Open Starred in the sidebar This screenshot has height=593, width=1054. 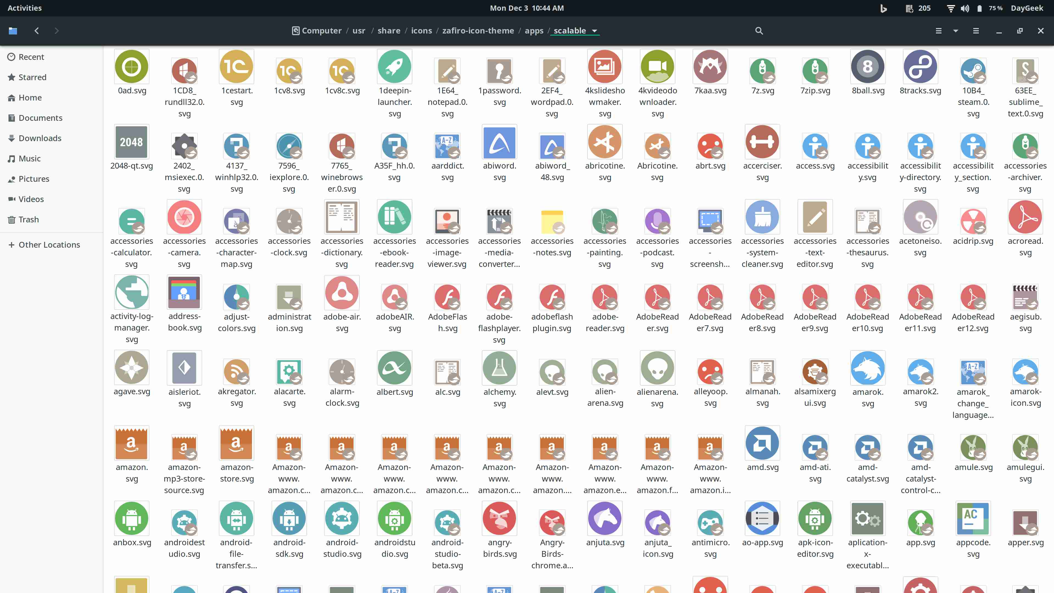point(52,77)
